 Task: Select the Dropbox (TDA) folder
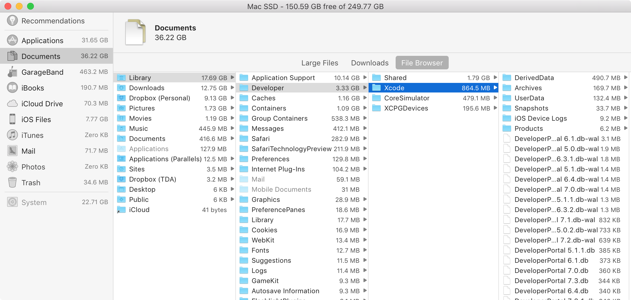coord(175,179)
